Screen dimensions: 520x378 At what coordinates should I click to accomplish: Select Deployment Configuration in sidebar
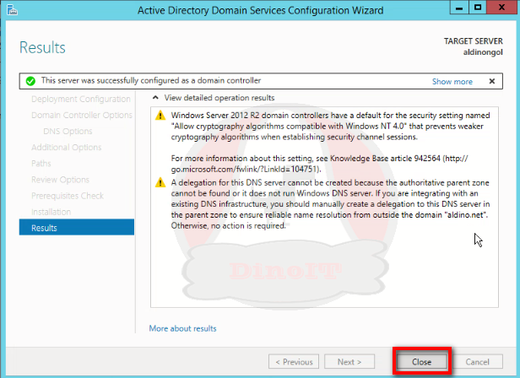(81, 100)
